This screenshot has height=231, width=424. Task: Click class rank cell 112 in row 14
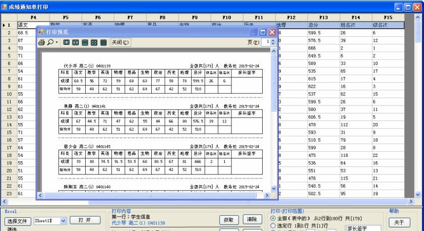coord(355,125)
